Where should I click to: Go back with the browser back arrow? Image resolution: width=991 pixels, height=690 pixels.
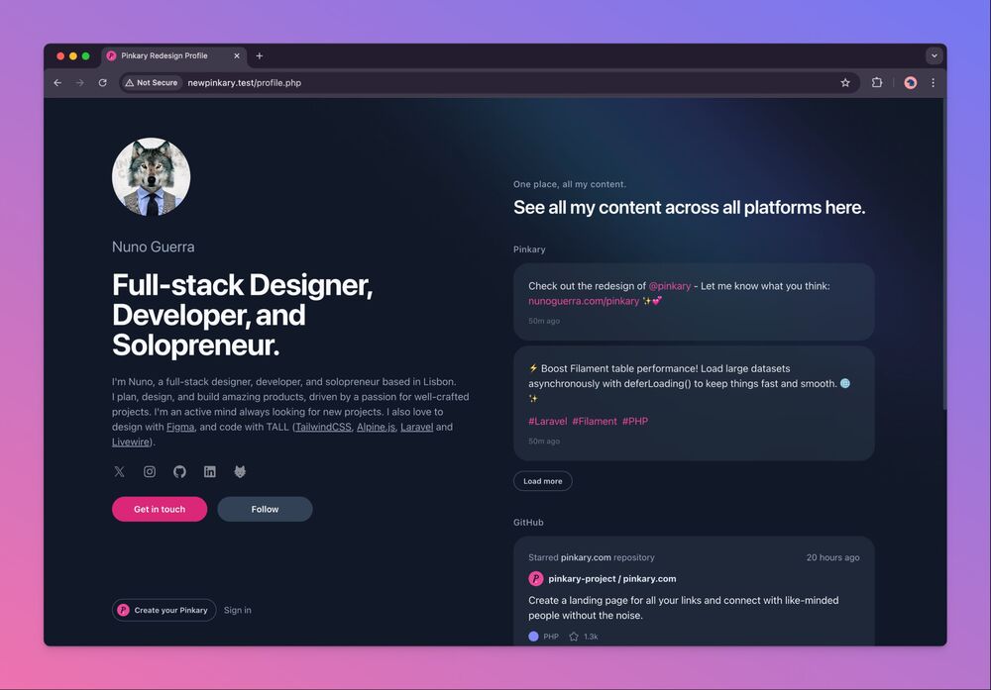tap(57, 83)
